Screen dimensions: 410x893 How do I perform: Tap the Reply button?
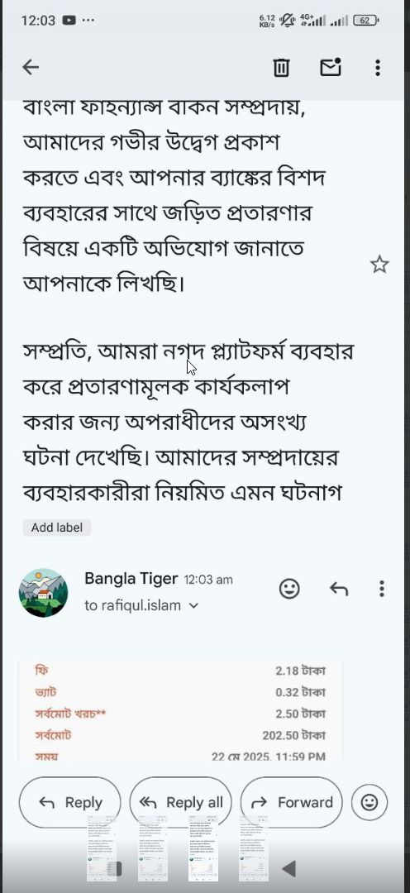point(70,802)
